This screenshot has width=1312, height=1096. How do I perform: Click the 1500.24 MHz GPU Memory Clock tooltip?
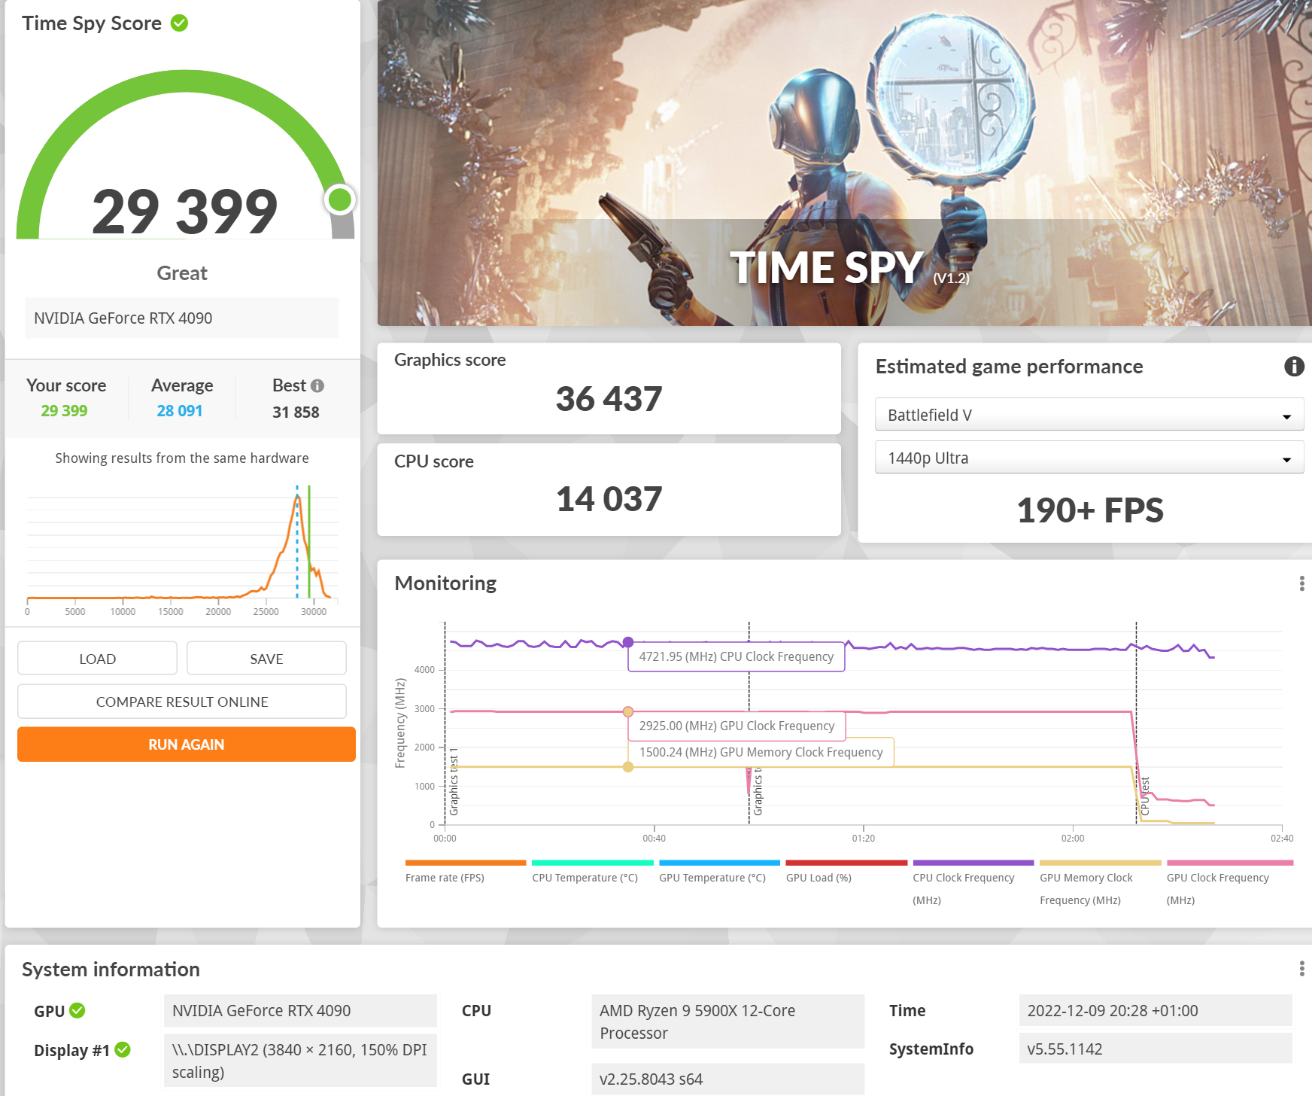(761, 752)
